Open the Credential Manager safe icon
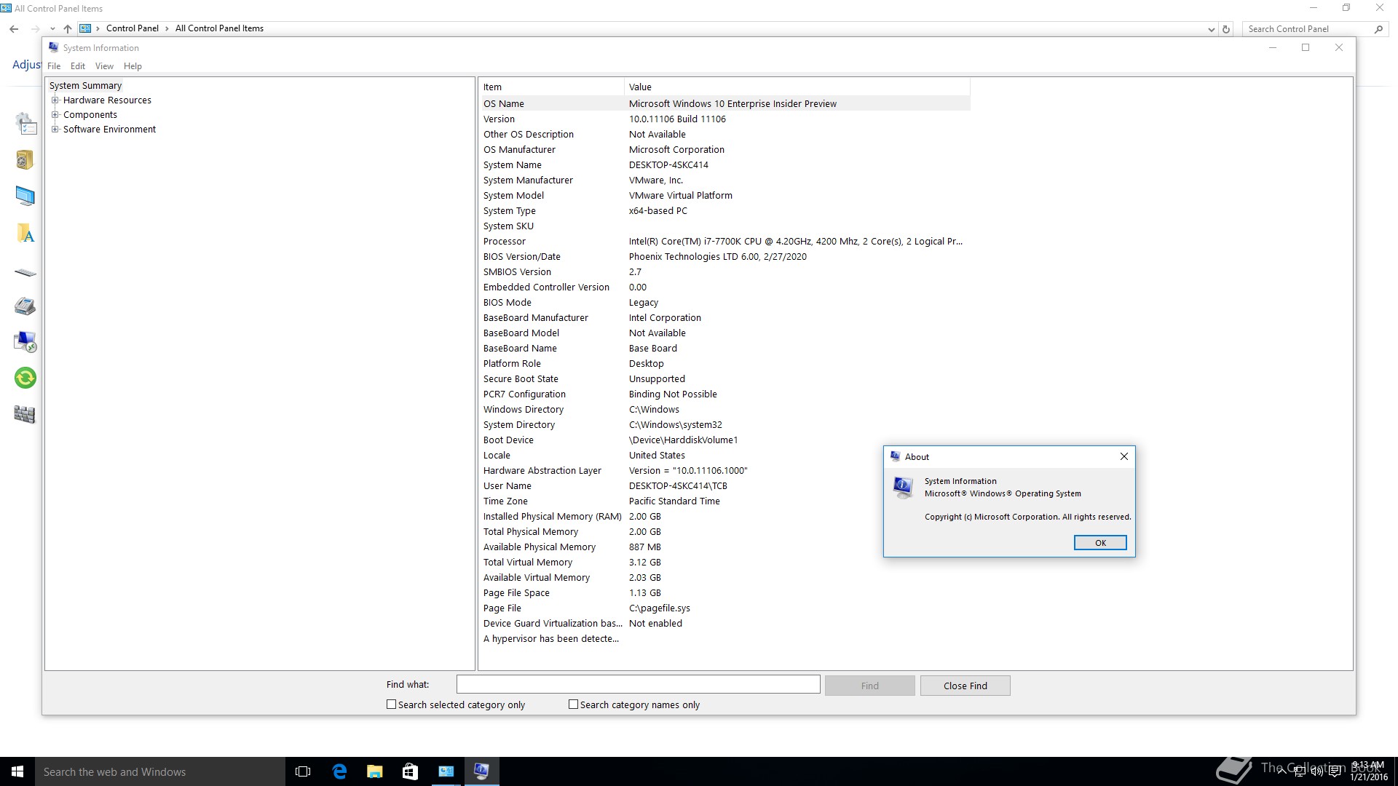 coord(25,159)
